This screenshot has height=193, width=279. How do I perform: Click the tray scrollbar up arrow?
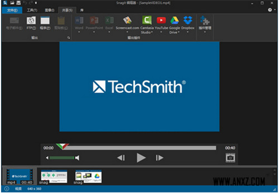coord(275,170)
